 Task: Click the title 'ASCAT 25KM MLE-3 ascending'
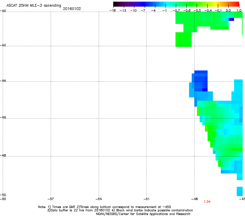click(34, 5)
